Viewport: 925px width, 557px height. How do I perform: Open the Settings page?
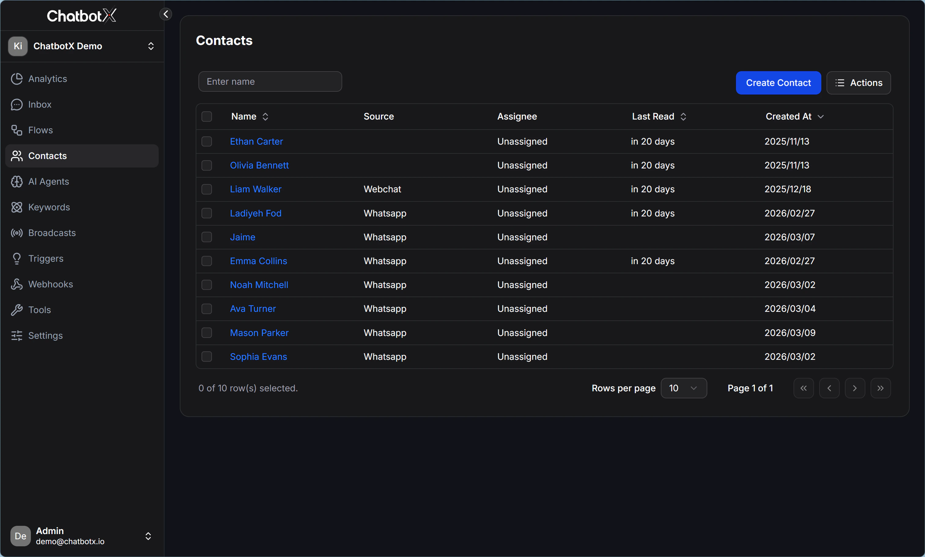82,336
